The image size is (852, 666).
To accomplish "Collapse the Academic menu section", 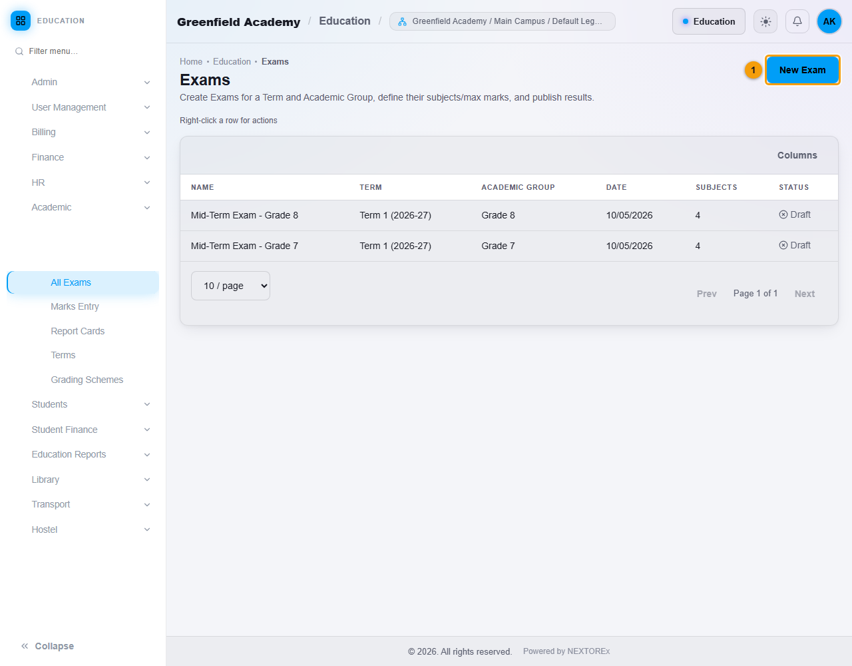I will [83, 207].
